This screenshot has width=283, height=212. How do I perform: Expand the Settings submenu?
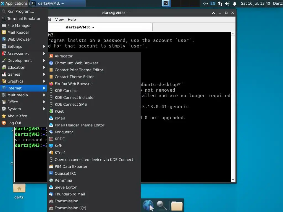(x=23, y=46)
